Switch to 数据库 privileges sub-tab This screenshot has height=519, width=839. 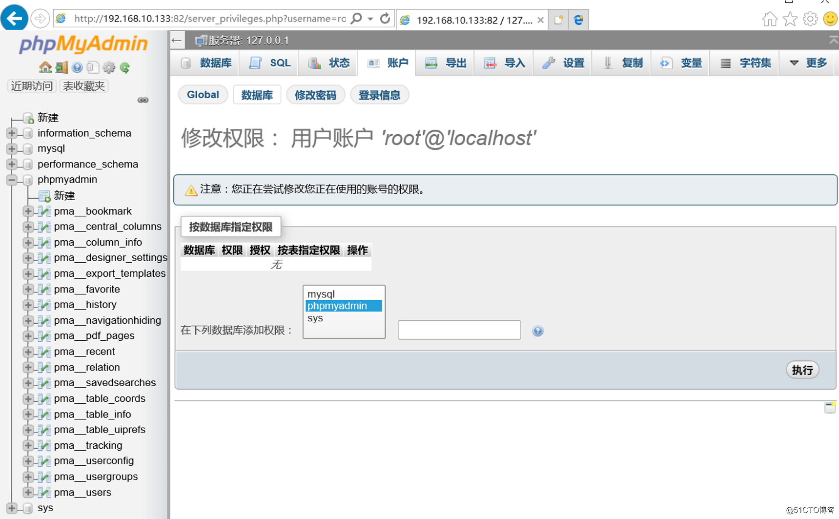coord(257,95)
